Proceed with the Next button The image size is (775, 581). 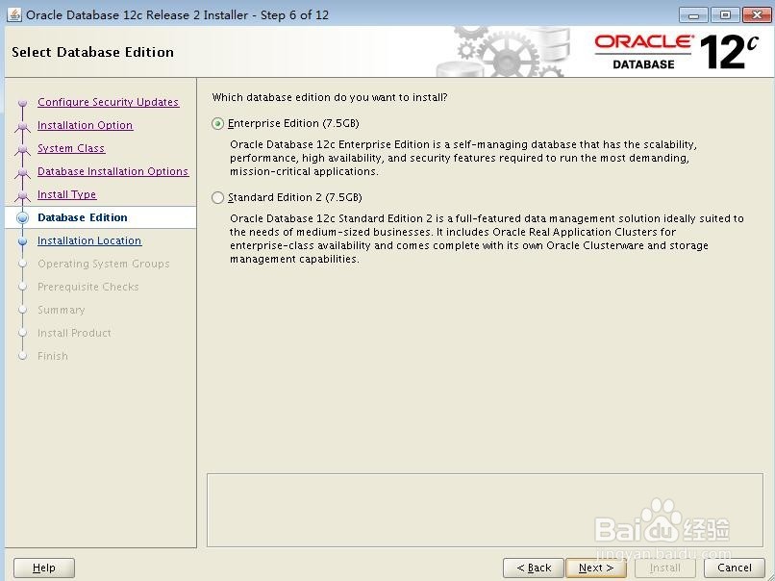point(596,568)
